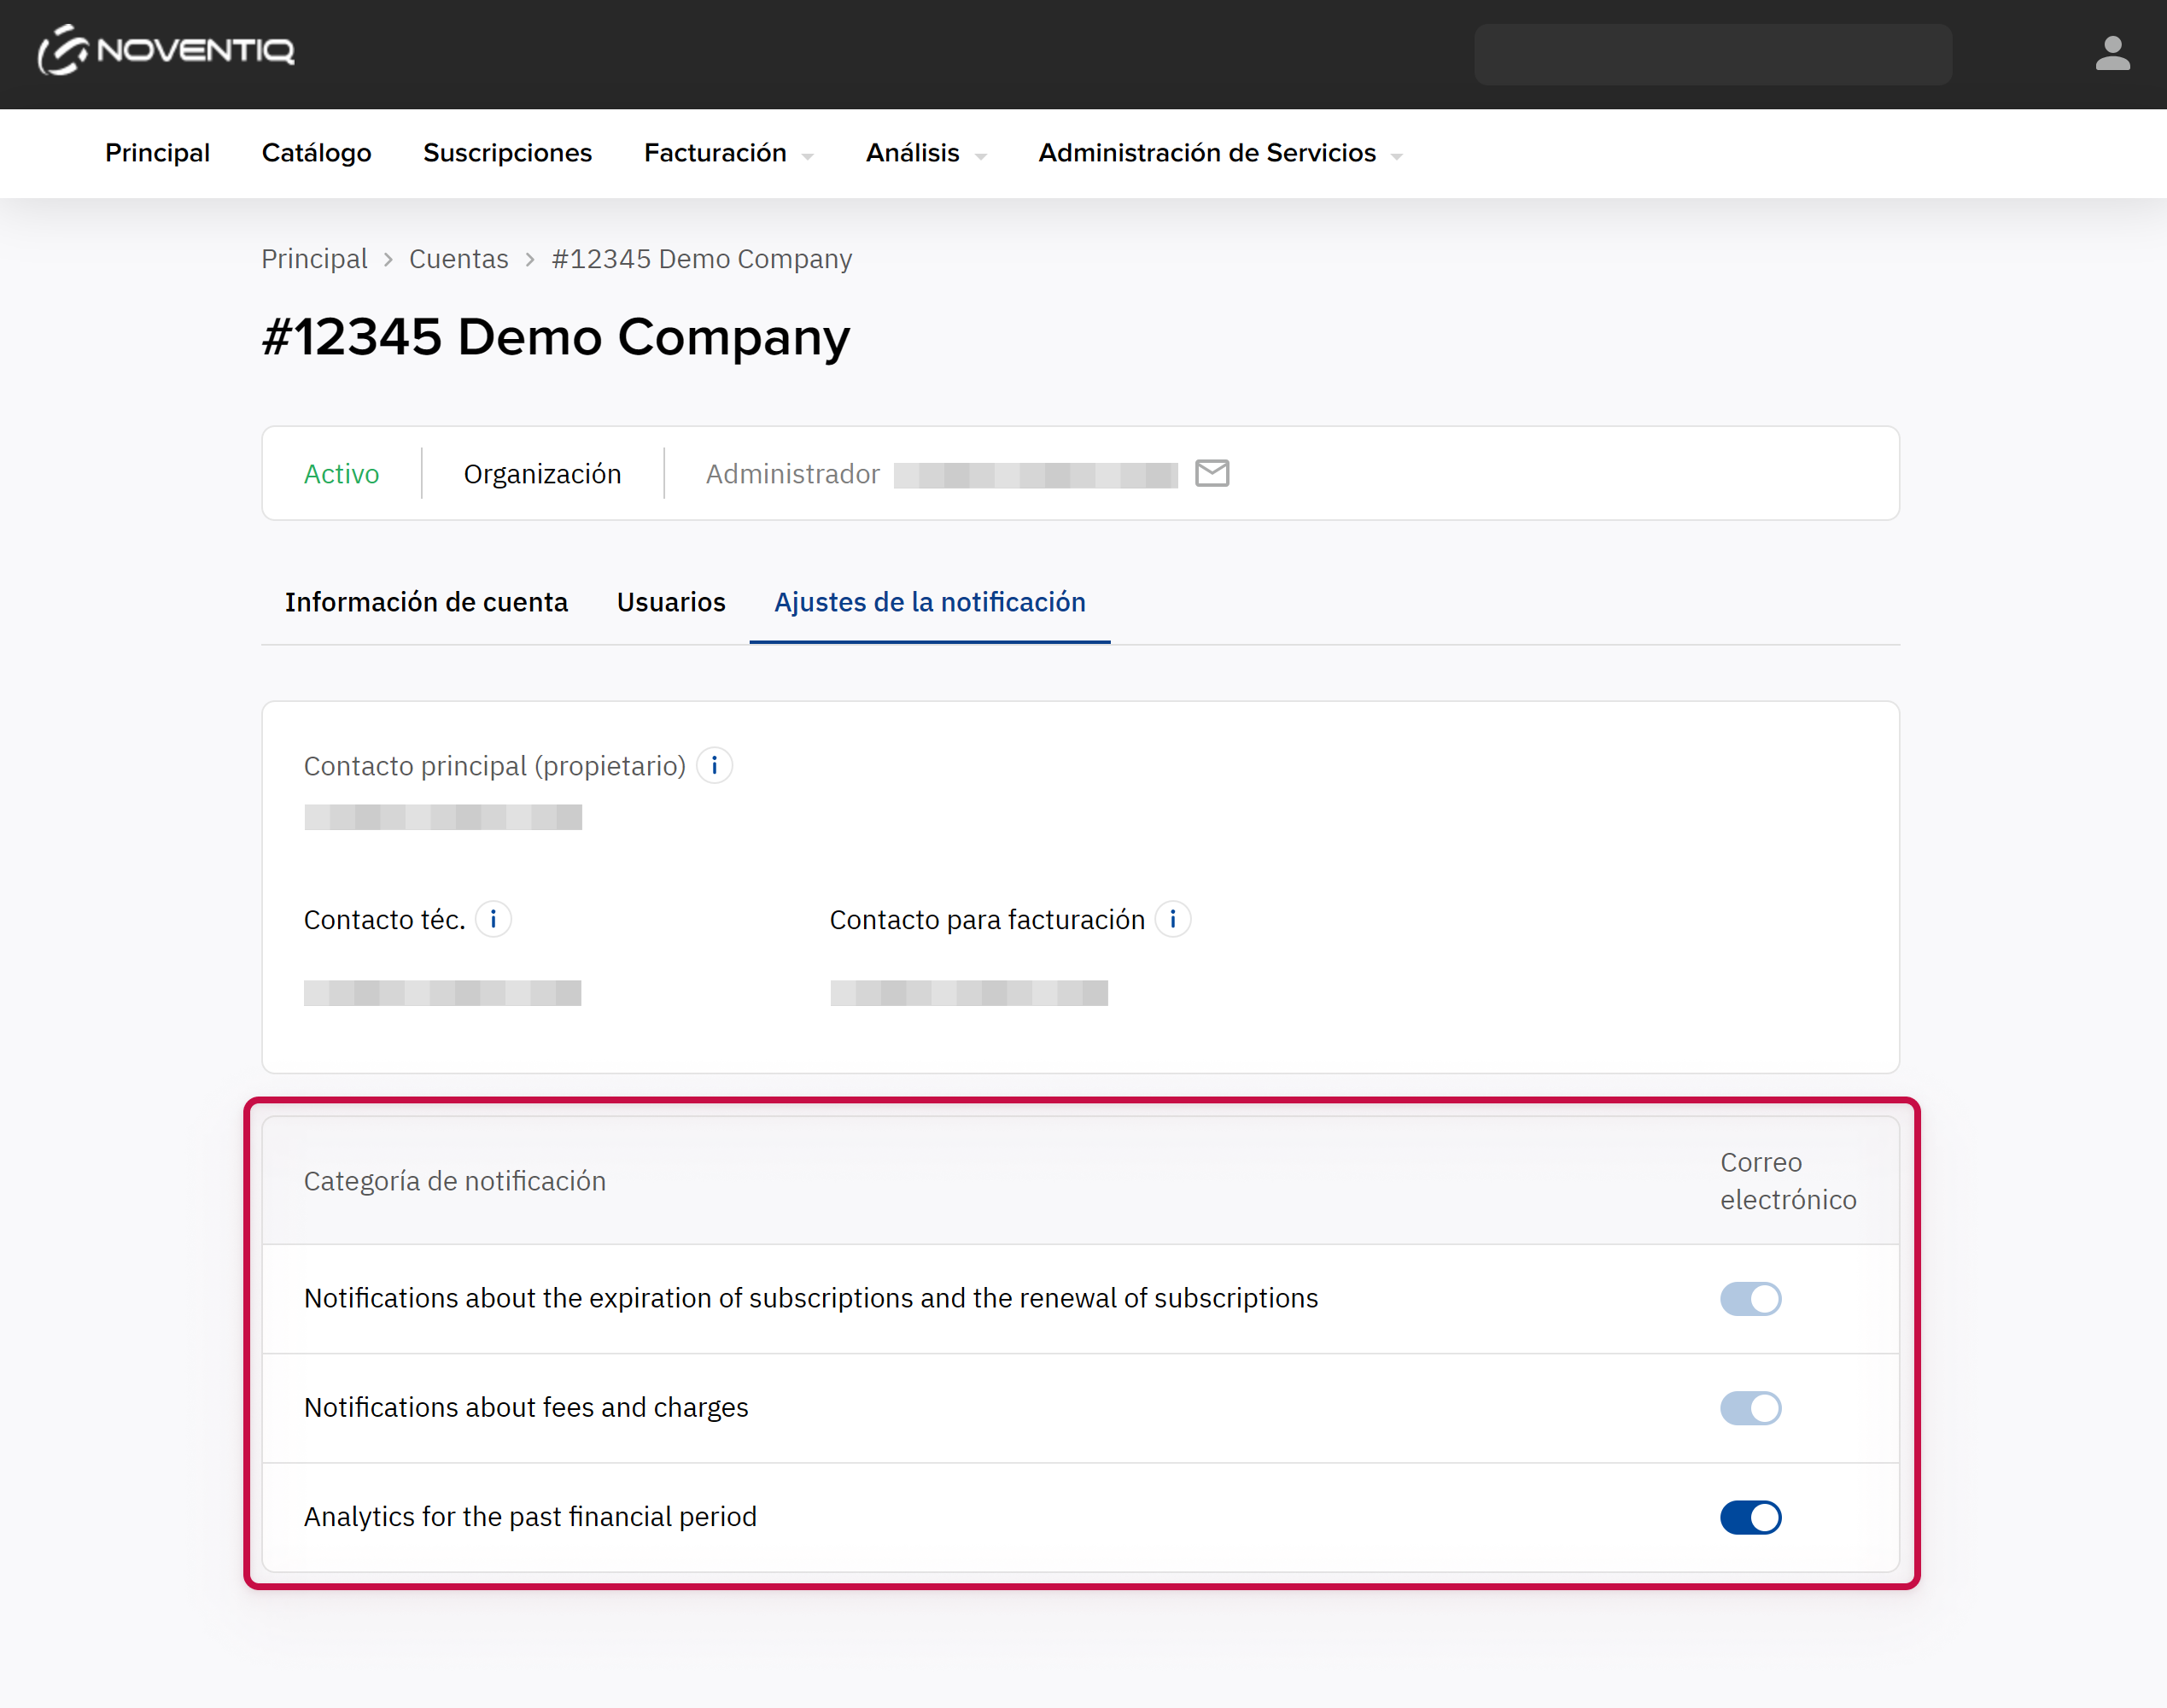Toggle subscription expiration notifications email switch
Image resolution: width=2167 pixels, height=1708 pixels.
[x=1750, y=1298]
